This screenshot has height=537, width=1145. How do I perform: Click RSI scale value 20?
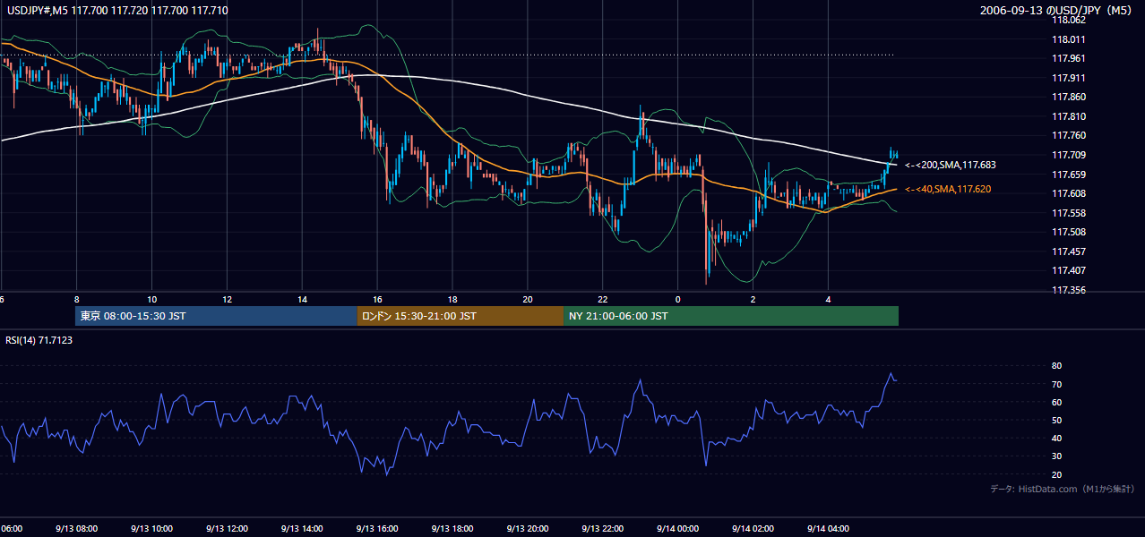1056,474
